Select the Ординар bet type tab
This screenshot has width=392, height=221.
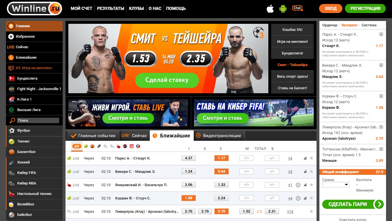tap(330, 25)
